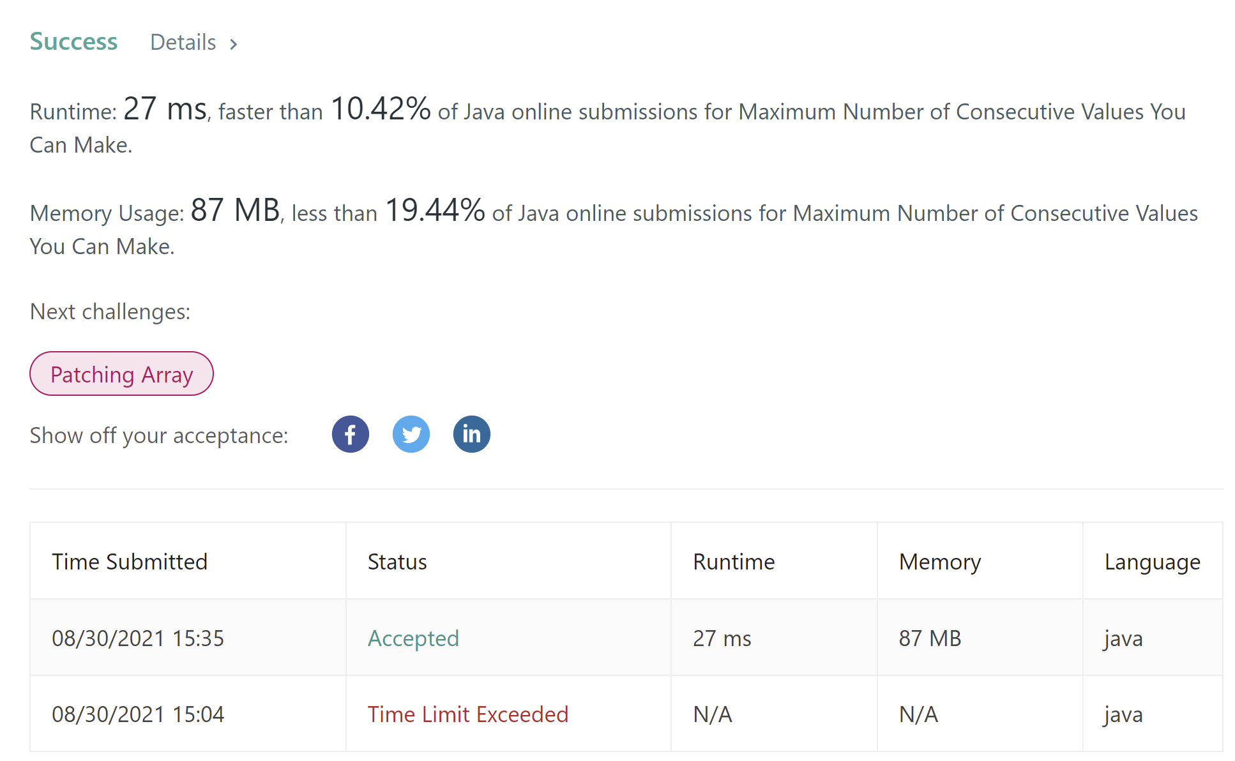The image size is (1235, 761).
Task: Click the 87 MB memory cell
Action: [930, 638]
